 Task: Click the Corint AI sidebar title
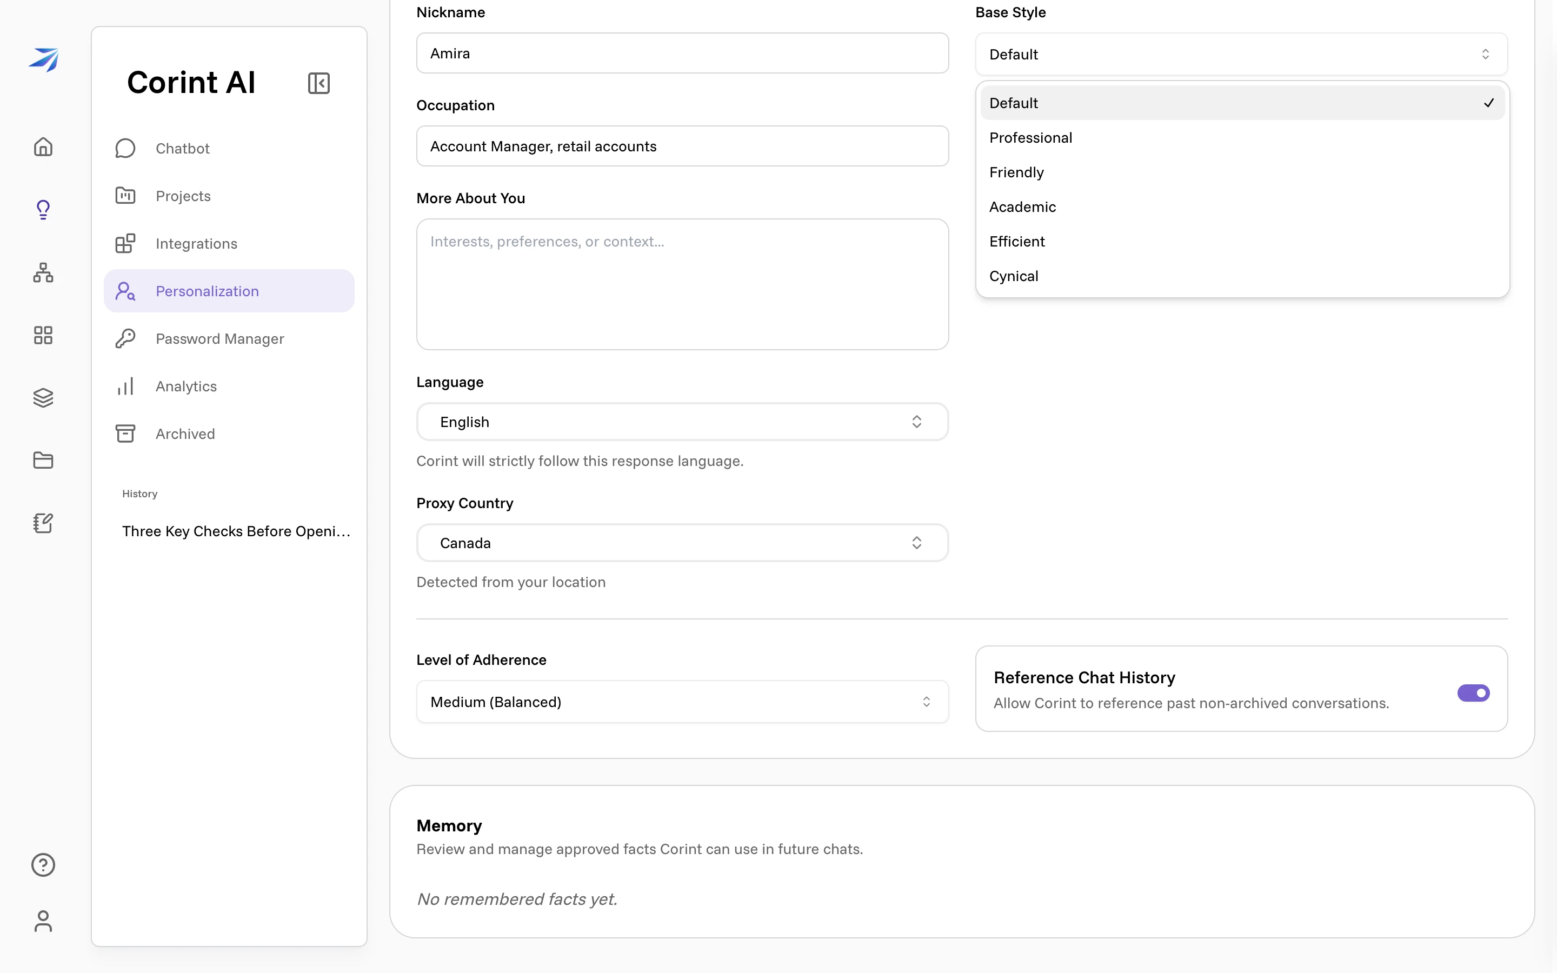(191, 82)
